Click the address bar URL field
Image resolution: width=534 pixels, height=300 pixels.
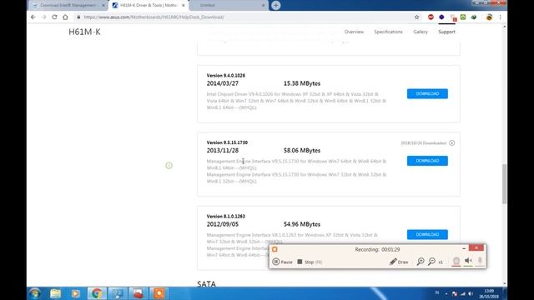coord(245,17)
